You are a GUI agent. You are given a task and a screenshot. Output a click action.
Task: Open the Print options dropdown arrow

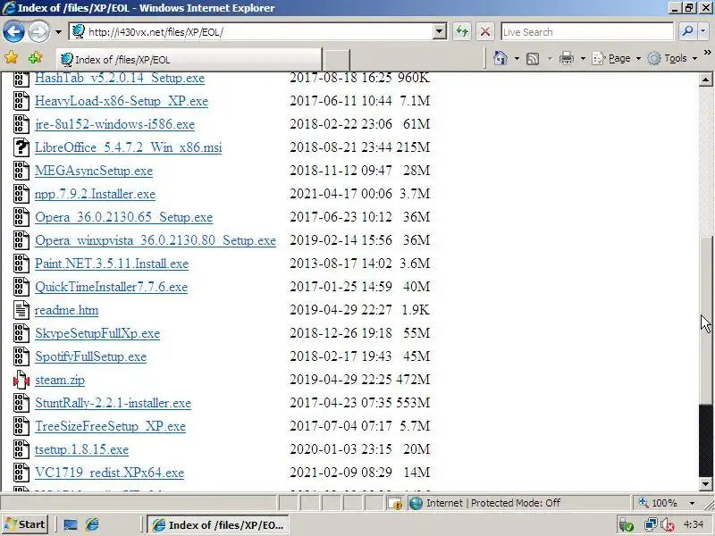pyautogui.click(x=583, y=58)
